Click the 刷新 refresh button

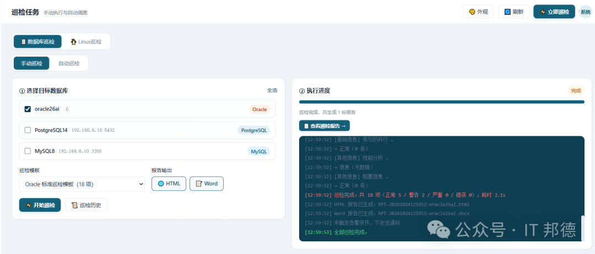click(x=513, y=12)
